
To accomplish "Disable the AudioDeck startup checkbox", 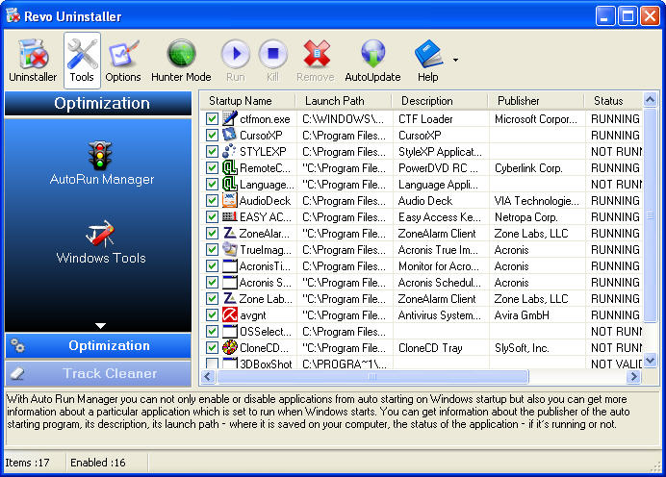I will tap(212, 201).
